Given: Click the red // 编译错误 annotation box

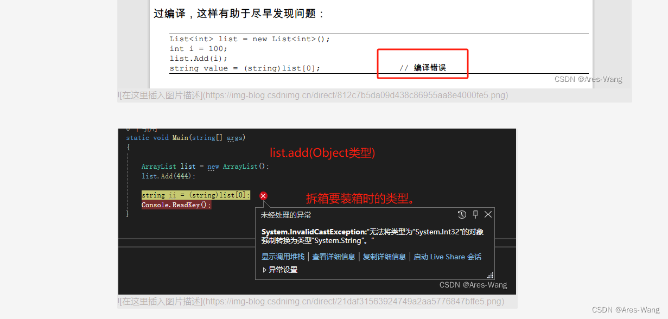Looking at the screenshot, I should (x=422, y=63).
